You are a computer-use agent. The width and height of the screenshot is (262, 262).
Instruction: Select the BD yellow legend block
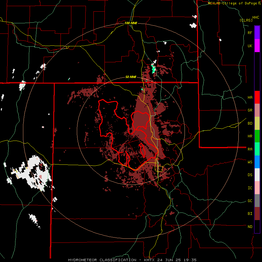pyautogui.click(x=257, y=123)
